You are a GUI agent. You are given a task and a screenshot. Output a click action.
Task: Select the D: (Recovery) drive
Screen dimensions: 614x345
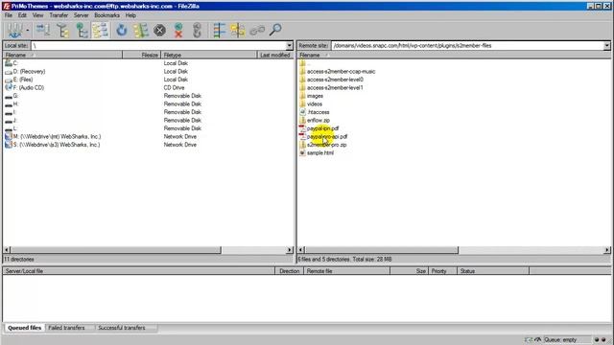pyautogui.click(x=26, y=71)
